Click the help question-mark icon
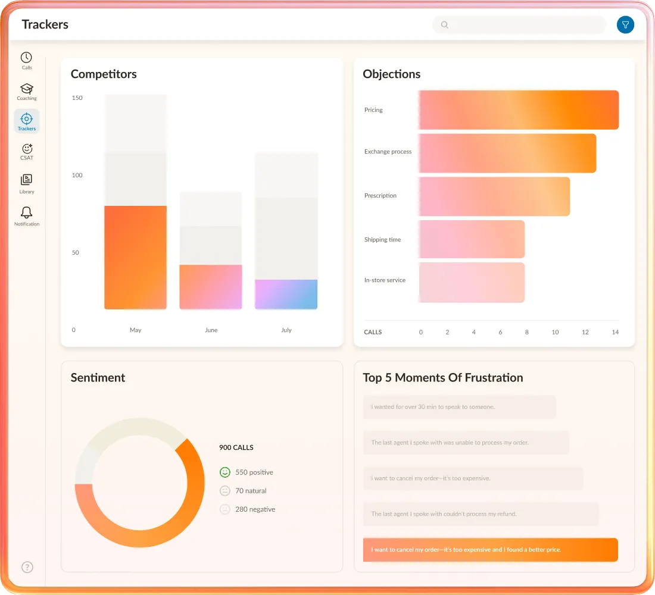 [x=27, y=567]
